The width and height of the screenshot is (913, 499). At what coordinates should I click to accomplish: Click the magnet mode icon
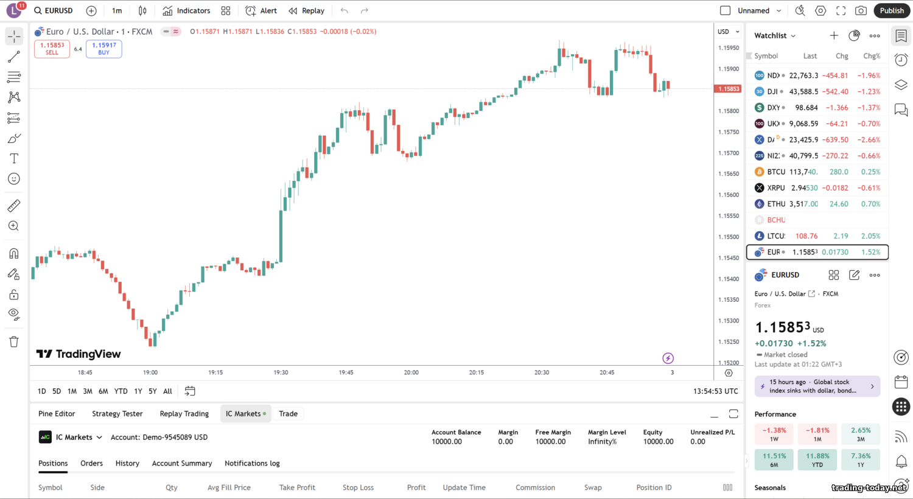coord(14,254)
